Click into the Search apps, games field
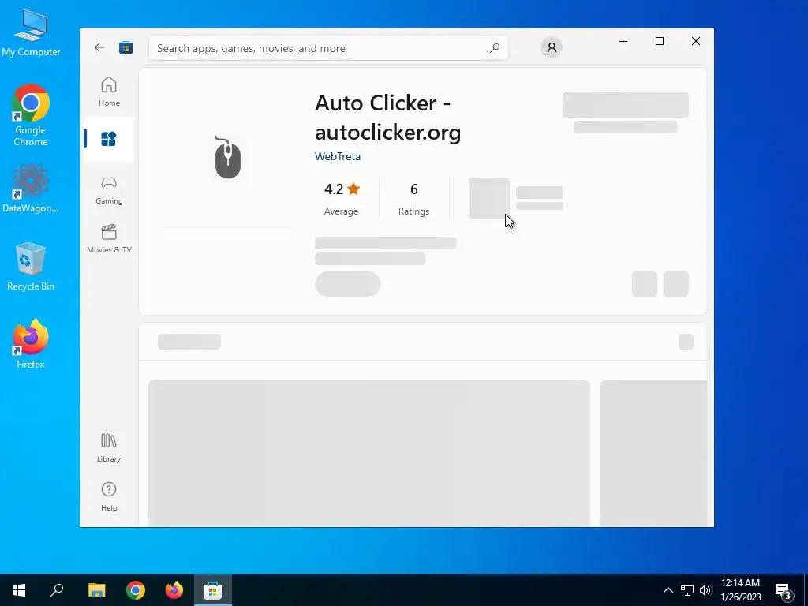 coord(328,48)
